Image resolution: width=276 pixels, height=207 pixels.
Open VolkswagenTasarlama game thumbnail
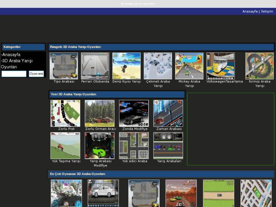(221, 66)
